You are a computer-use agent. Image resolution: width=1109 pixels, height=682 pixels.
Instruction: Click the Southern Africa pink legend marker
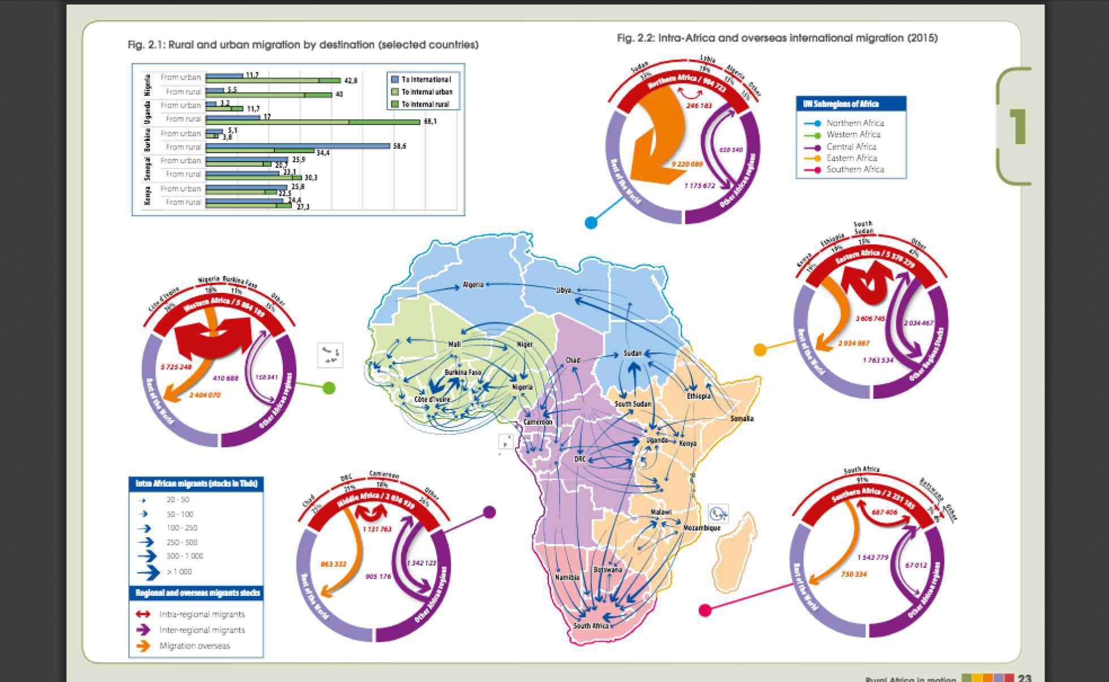pos(812,170)
